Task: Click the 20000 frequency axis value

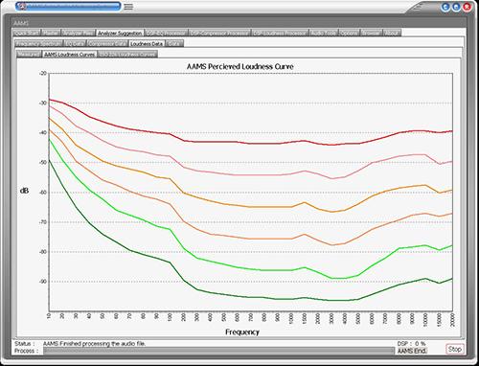Action: pyautogui.click(x=452, y=320)
